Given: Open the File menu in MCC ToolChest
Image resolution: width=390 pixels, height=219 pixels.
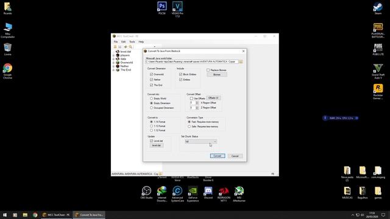Looking at the screenshot, I should (x=116, y=42).
